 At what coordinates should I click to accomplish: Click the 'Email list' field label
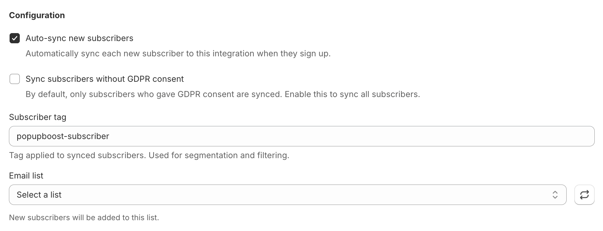pos(26,176)
